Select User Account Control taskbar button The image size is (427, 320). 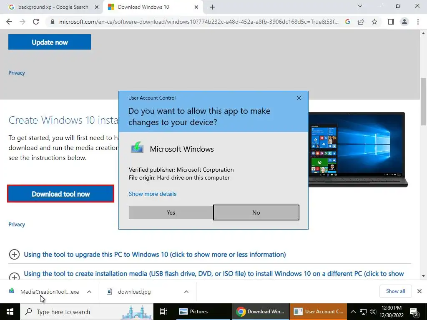[x=318, y=312]
